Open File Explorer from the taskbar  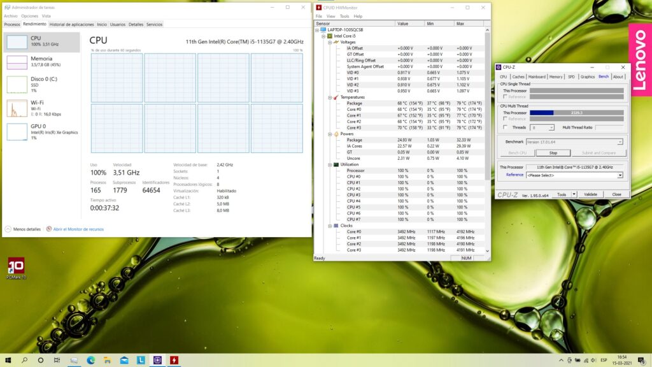107,360
